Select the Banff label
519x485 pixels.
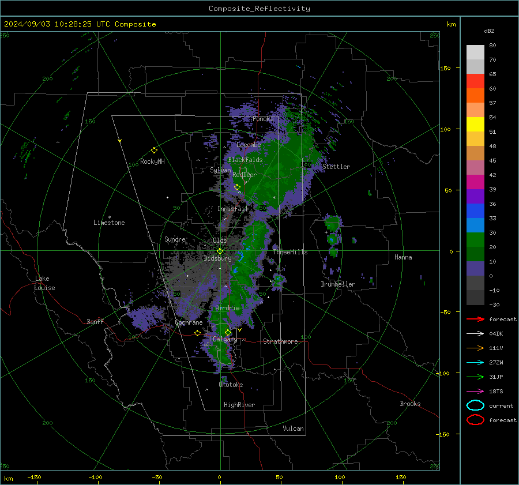point(95,321)
